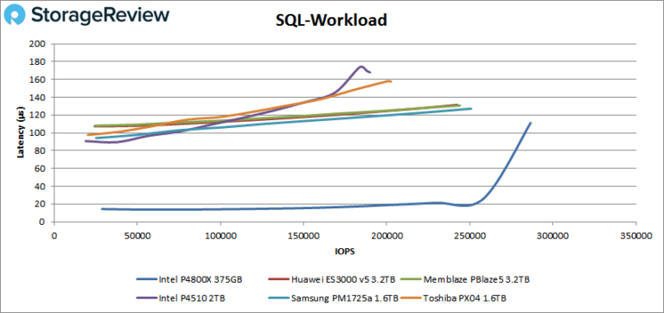Click the StorageReview brand name text
664x313 pixels.
pos(100,16)
